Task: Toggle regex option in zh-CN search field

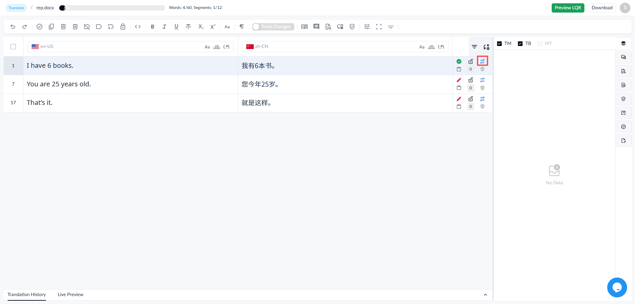Action: coord(441,47)
